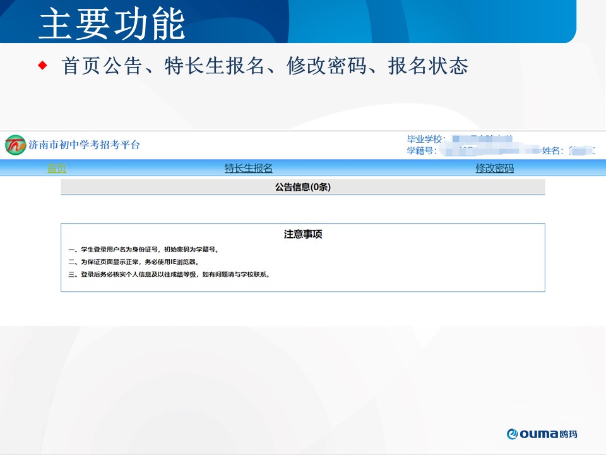Click the 学籍号 label
Image resolution: width=606 pixels, height=455 pixels.
pyautogui.click(x=422, y=150)
